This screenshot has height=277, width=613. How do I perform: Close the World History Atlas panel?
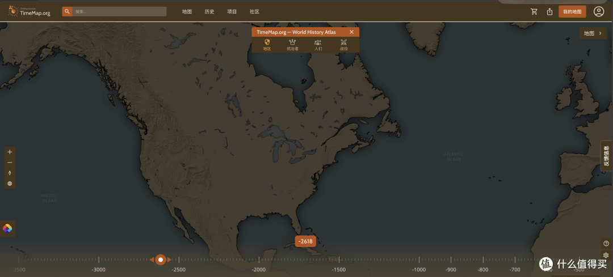pos(351,32)
